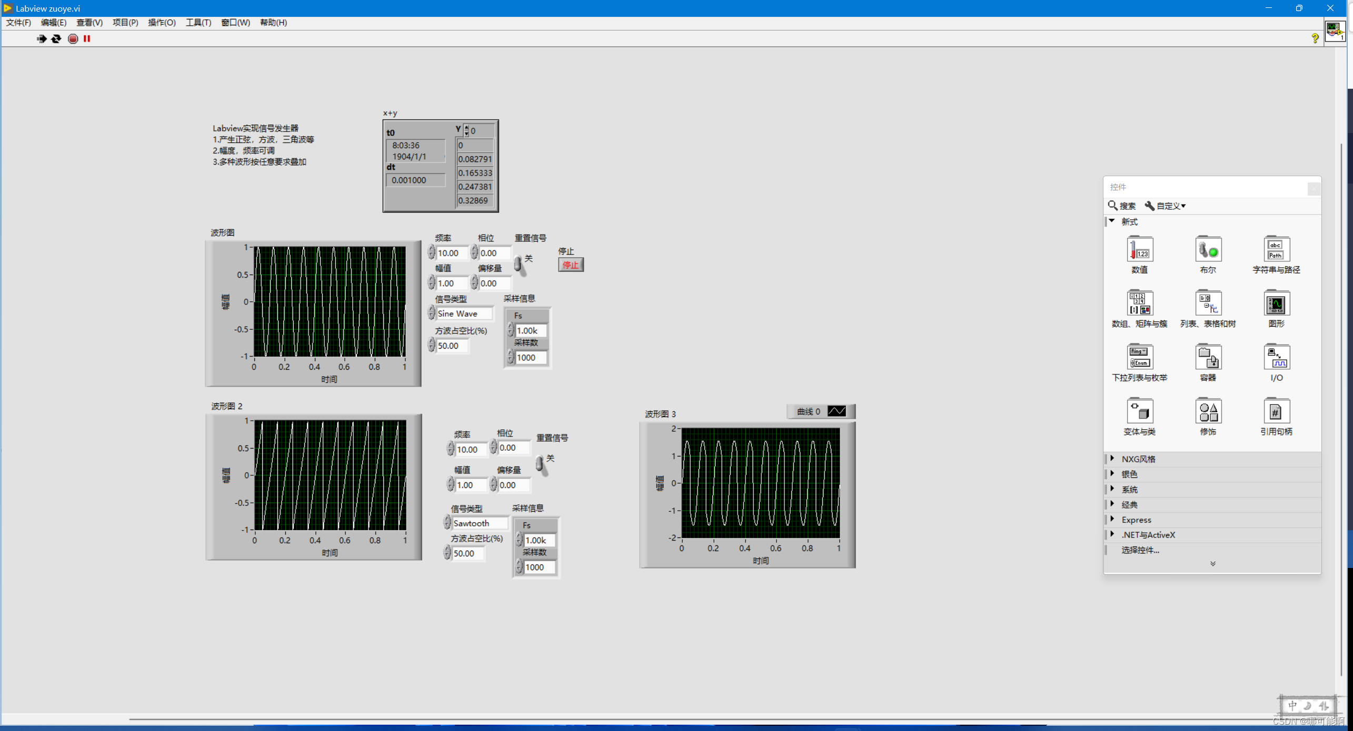Viewport: 1353px width, 731px height.
Task: Click the upper Fs field 1.00k
Action: point(531,331)
